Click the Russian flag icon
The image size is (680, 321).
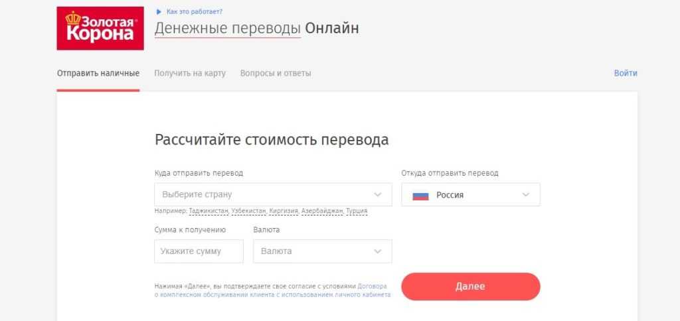coord(420,195)
